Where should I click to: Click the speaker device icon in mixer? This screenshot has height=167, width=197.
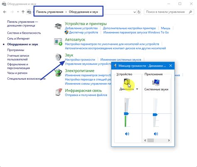click(127, 82)
